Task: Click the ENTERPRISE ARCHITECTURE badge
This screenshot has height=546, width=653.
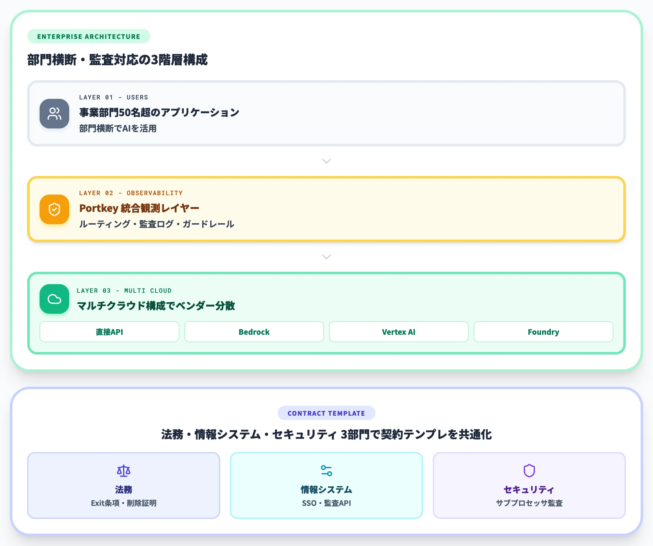Action: point(89,36)
